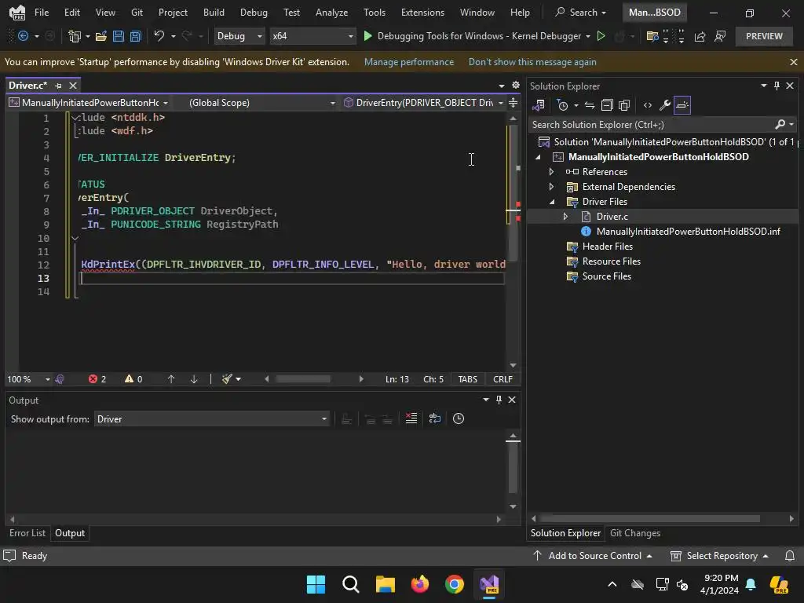Switch Solution Explorer views icon

(538, 106)
